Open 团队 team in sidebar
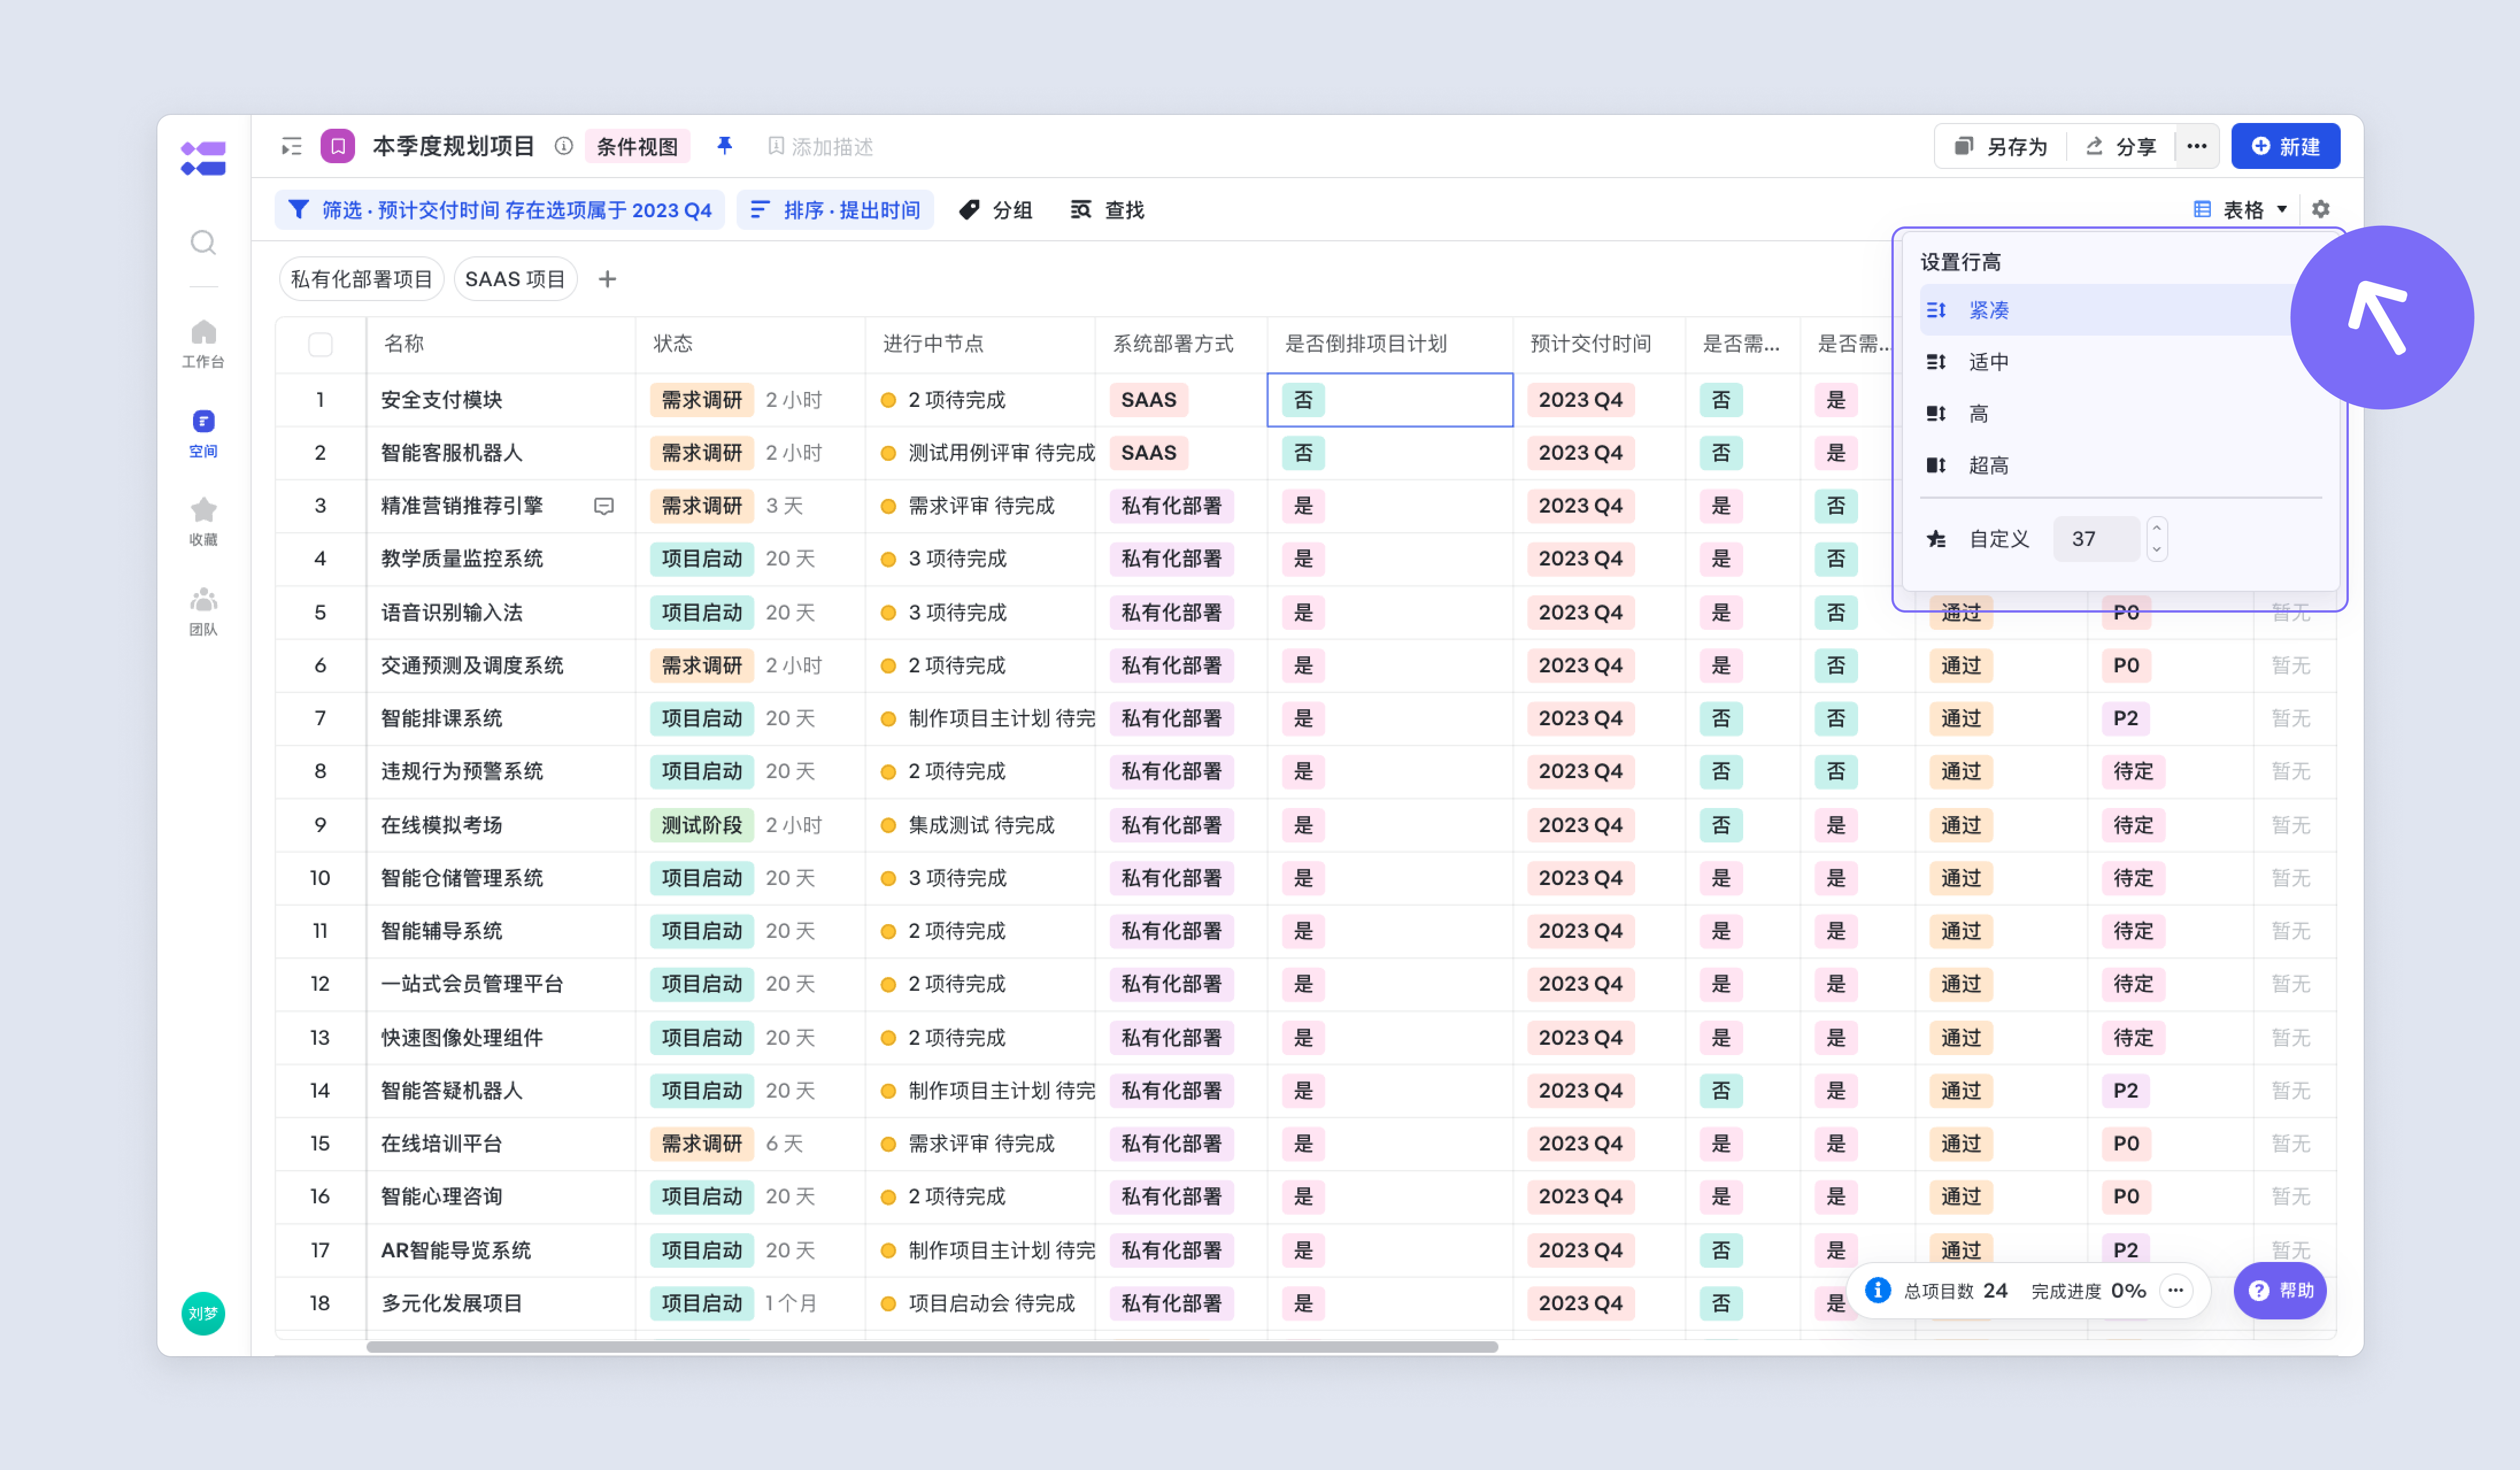 coord(203,611)
